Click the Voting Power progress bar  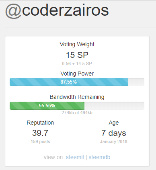(77, 82)
